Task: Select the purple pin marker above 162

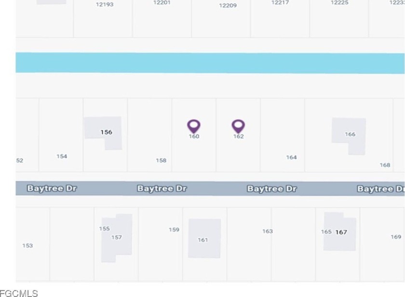Action: click(x=238, y=126)
